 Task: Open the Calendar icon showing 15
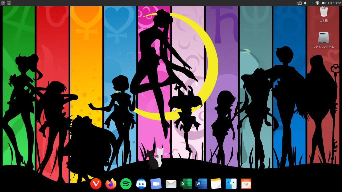246,184
